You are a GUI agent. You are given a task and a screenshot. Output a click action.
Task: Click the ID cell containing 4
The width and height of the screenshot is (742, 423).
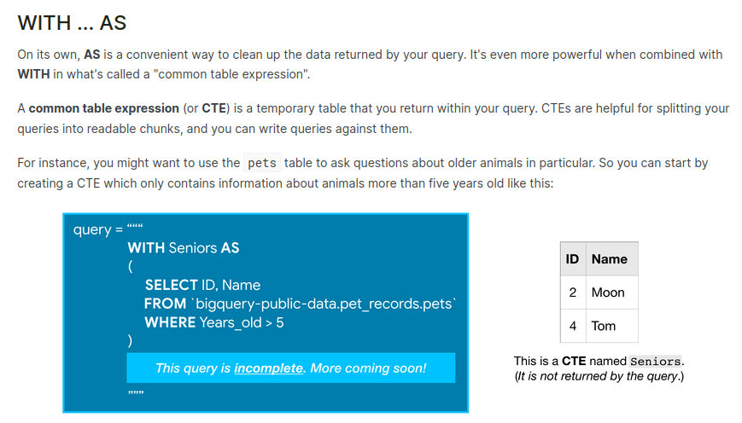click(572, 326)
